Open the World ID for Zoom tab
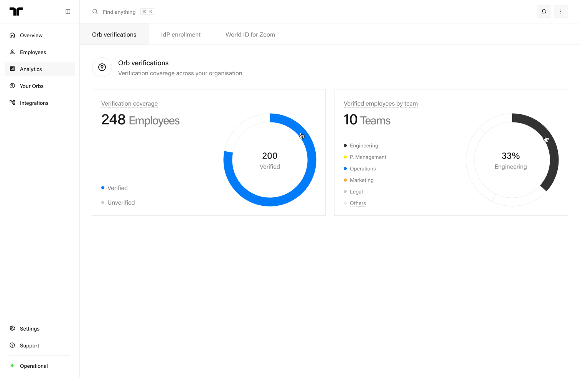This screenshot has height=377, width=580. coord(250,35)
